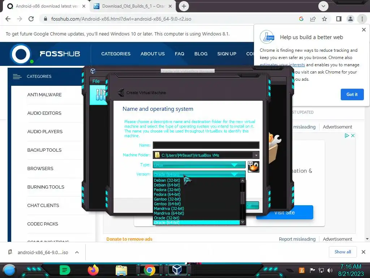Open Firefox from taskbar
The width and height of the screenshot is (370, 278).
pyautogui.click(x=93, y=270)
